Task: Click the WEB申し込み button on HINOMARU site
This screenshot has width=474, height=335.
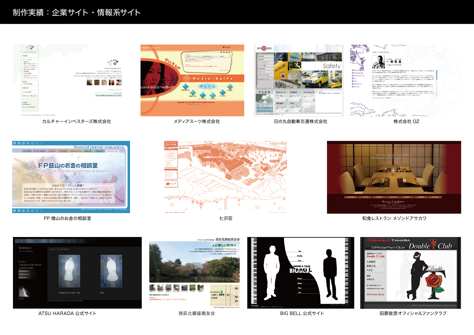Action: point(264,110)
